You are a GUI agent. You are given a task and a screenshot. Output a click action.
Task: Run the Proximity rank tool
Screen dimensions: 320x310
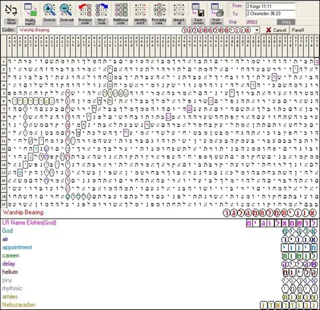pyautogui.click(x=159, y=10)
